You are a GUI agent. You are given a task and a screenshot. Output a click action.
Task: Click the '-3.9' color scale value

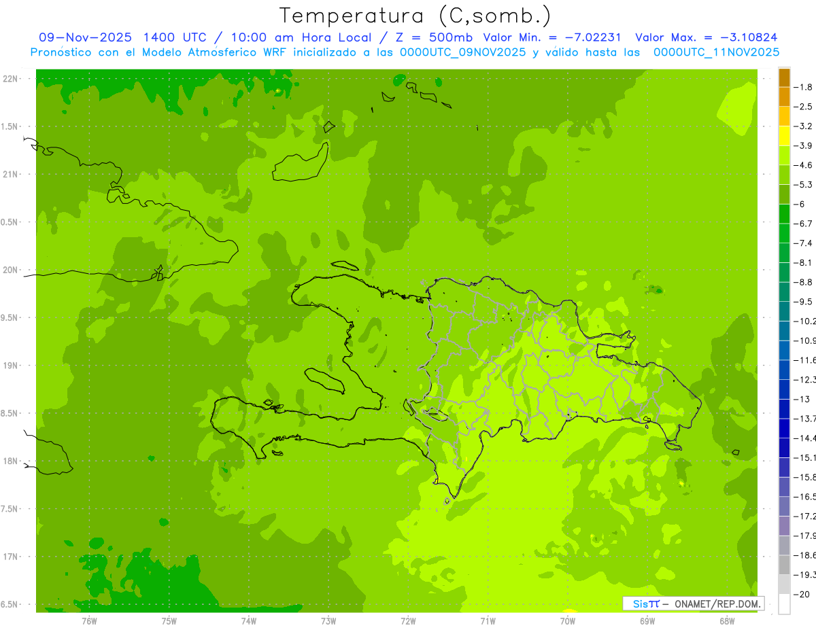804,145
